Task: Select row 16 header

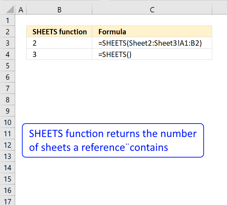Action: pos(7,190)
